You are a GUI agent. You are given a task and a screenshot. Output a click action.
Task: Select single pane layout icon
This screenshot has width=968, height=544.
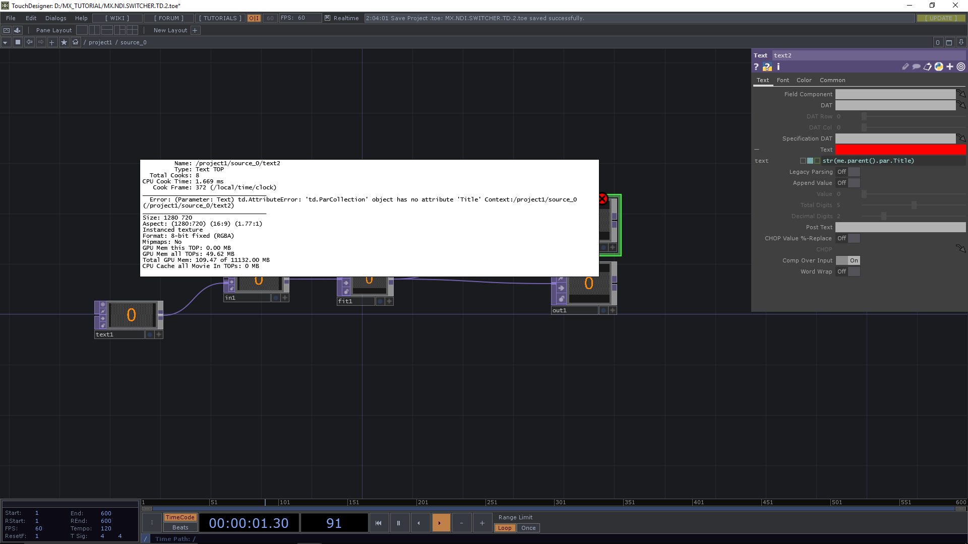(x=82, y=30)
